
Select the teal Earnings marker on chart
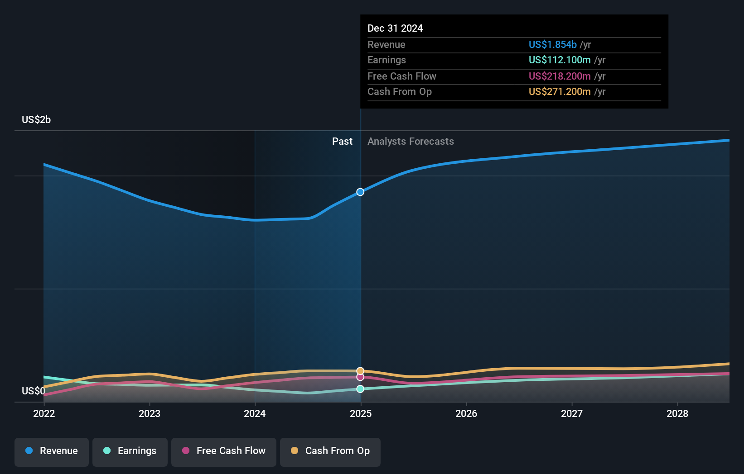pos(360,389)
